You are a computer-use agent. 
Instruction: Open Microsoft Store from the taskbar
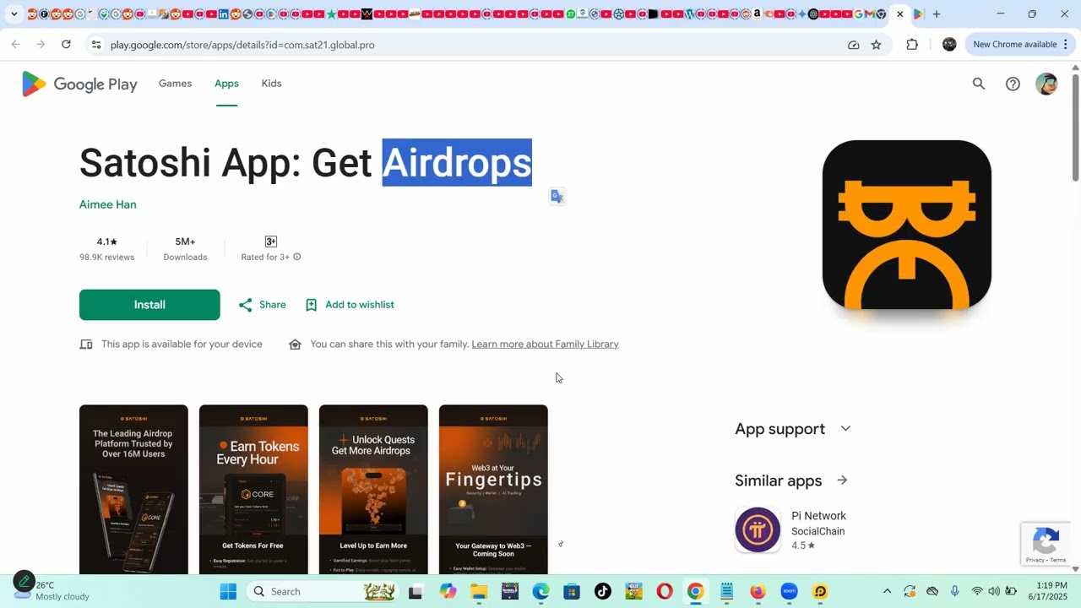pyautogui.click(x=572, y=591)
